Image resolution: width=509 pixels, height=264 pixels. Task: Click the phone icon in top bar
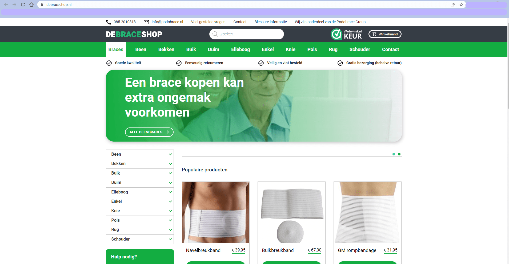click(x=109, y=22)
